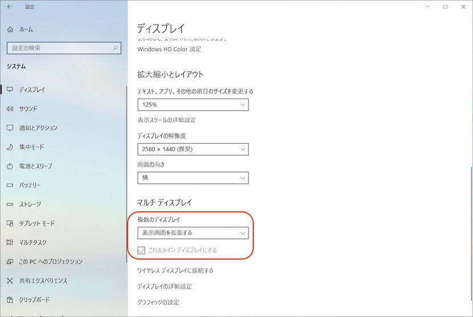Toggle これをメイン ディスプレイにする checkbox
The image size is (473, 317).
point(141,250)
